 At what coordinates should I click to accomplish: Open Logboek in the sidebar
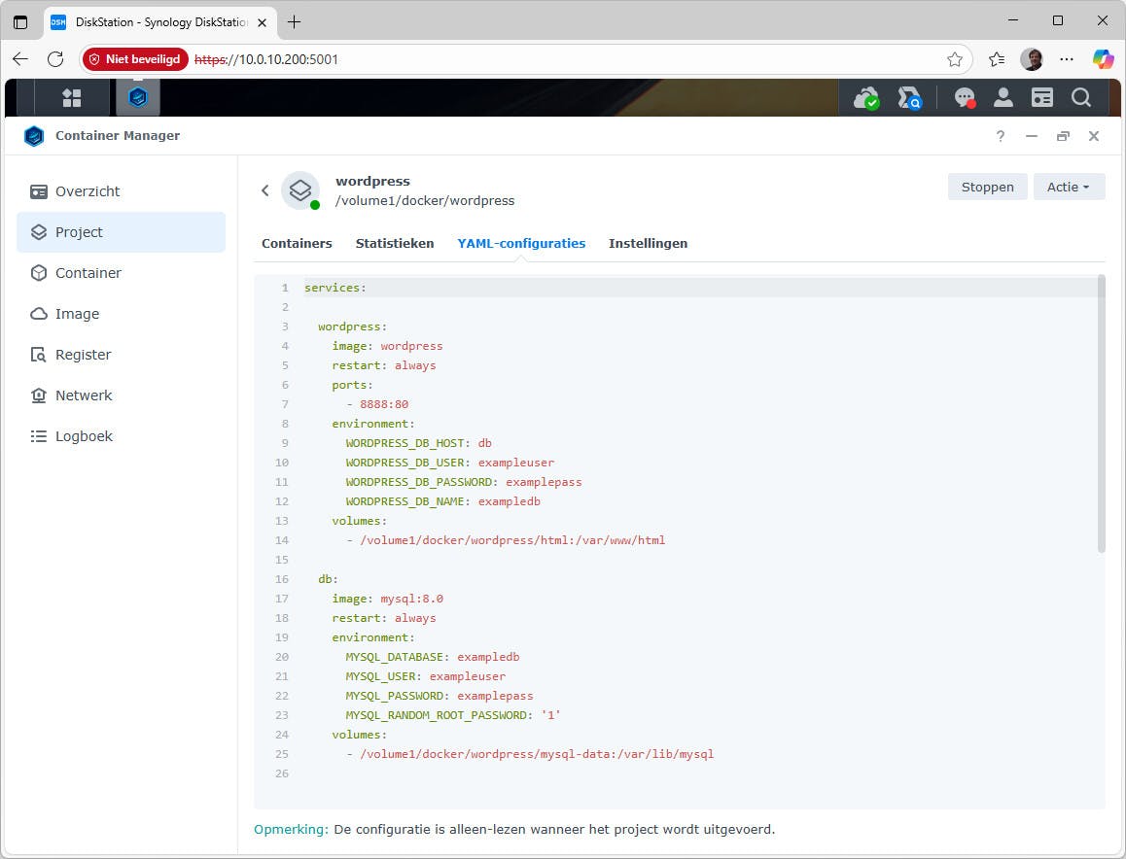coord(84,436)
